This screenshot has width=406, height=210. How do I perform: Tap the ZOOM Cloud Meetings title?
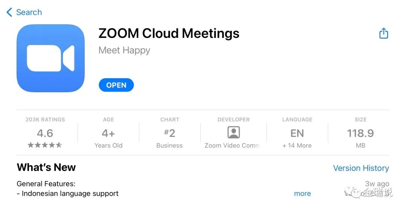[x=169, y=34]
